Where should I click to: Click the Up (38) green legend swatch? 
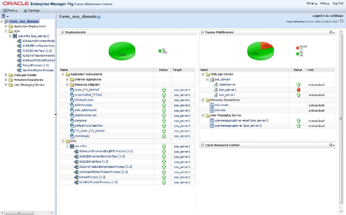click(160, 51)
